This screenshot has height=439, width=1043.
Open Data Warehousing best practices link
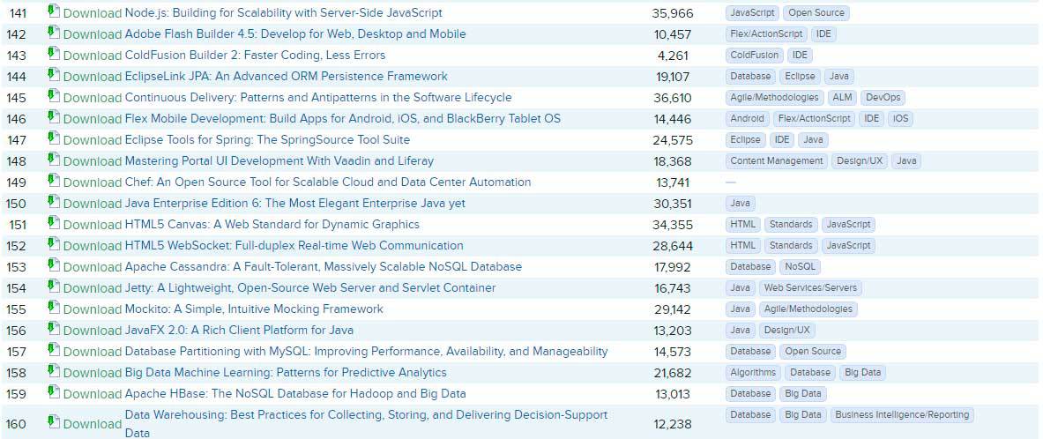[366, 415]
